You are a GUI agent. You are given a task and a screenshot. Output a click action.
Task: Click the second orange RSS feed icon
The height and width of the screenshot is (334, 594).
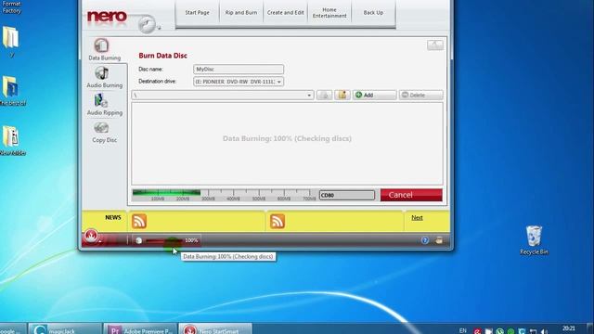(x=278, y=221)
